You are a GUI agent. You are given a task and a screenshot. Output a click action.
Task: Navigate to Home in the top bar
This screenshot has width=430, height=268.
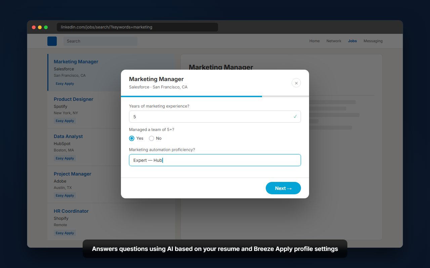[x=314, y=41]
